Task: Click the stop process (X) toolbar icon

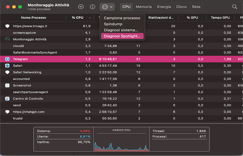Action: [x=81, y=7]
